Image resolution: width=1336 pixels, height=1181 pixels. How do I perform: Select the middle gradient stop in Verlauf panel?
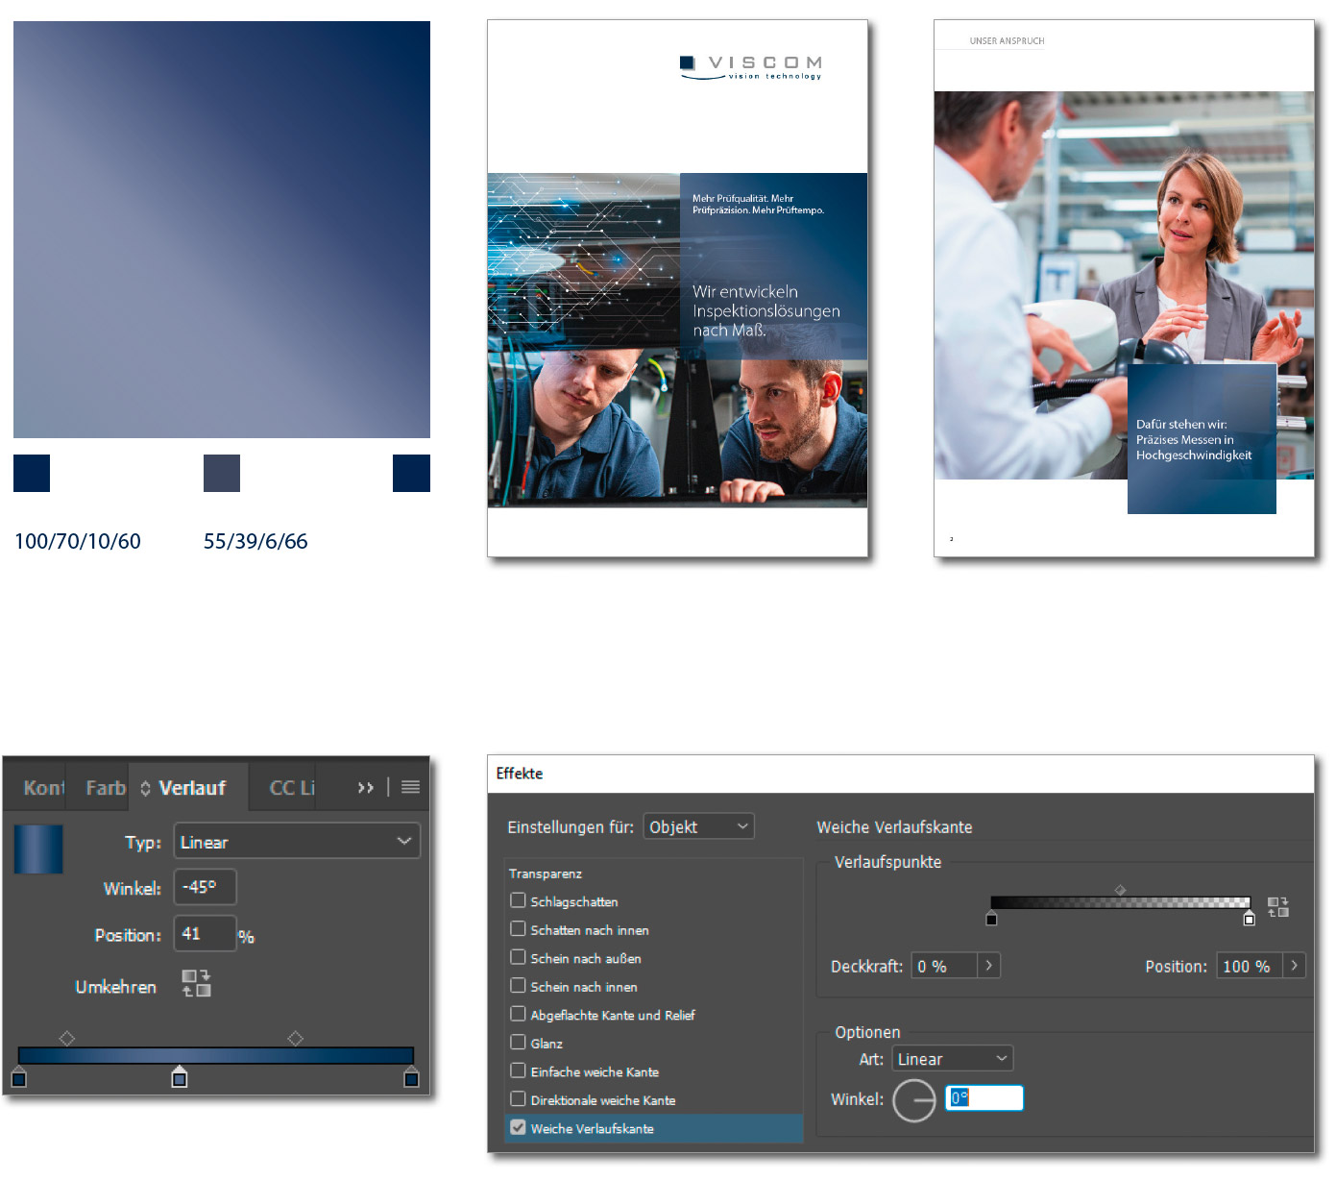(180, 1078)
